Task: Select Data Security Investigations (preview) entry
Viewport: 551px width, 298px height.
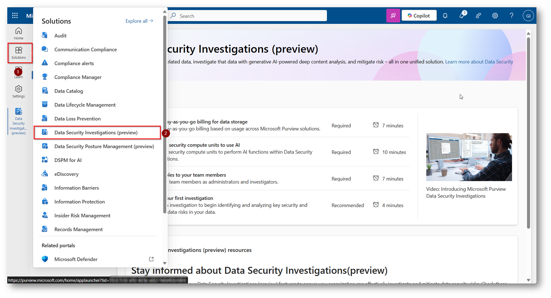Action: point(97,133)
